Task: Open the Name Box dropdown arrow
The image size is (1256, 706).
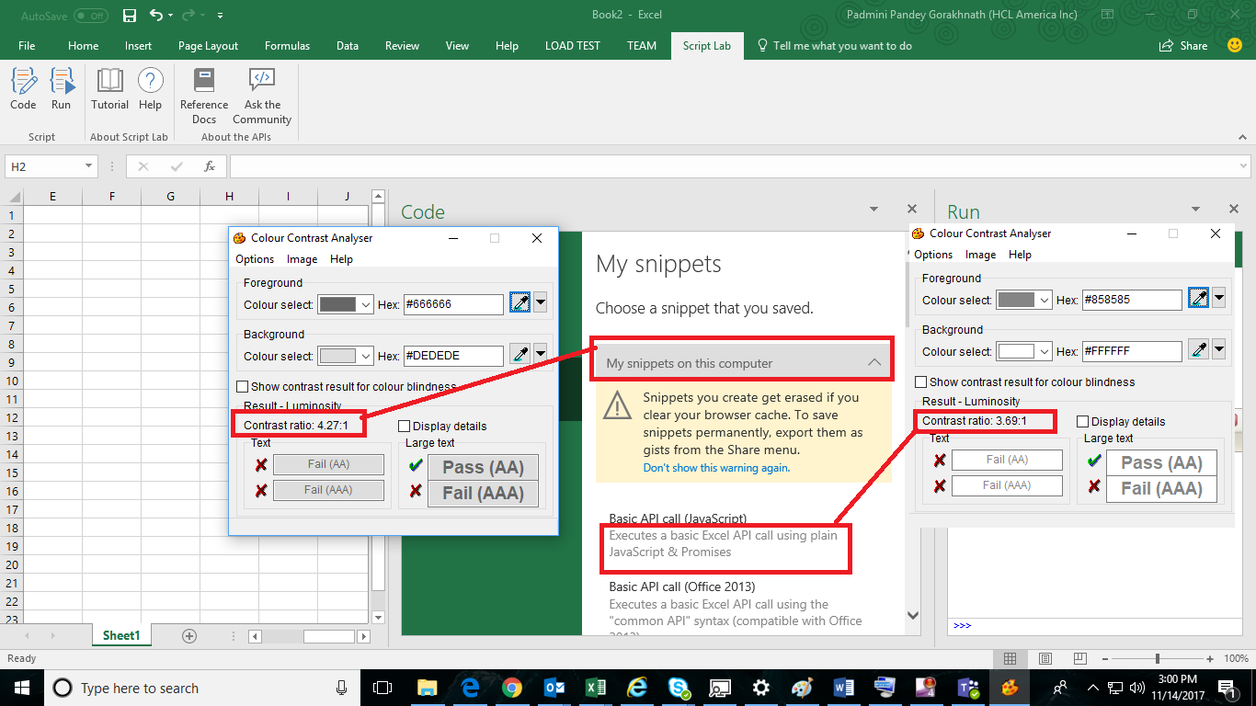Action: click(x=89, y=166)
